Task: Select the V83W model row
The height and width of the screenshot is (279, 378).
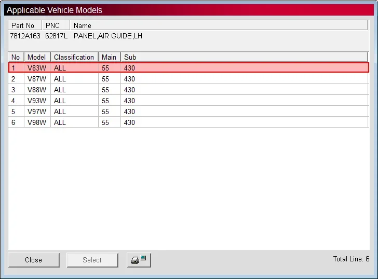Action: [x=188, y=67]
